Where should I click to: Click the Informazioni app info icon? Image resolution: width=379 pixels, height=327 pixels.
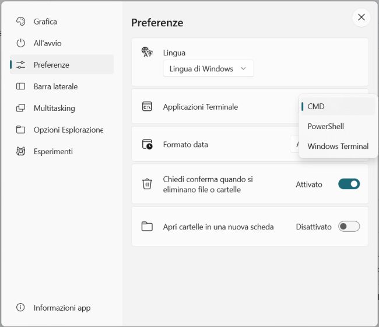point(20,307)
